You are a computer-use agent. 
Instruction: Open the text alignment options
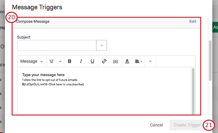coord(138,61)
